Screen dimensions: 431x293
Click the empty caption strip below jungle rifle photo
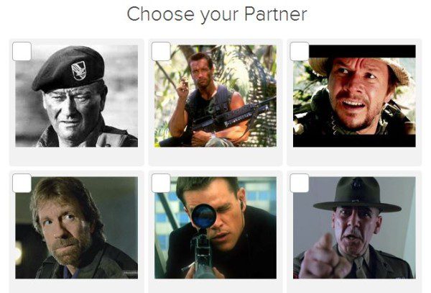(x=215, y=156)
